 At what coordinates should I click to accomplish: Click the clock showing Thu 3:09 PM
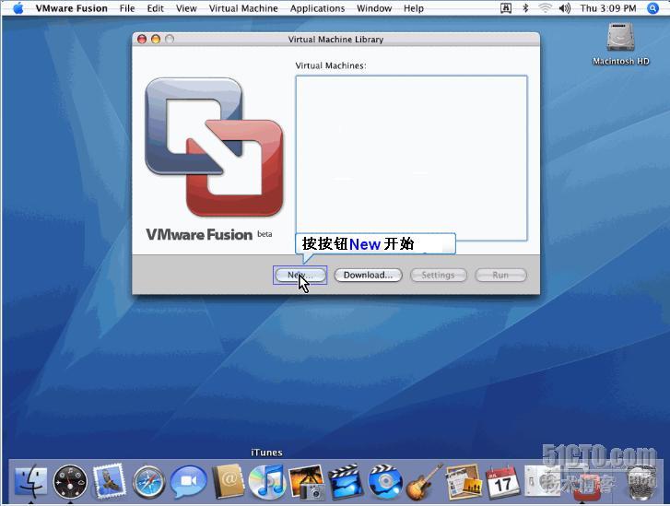click(x=608, y=8)
